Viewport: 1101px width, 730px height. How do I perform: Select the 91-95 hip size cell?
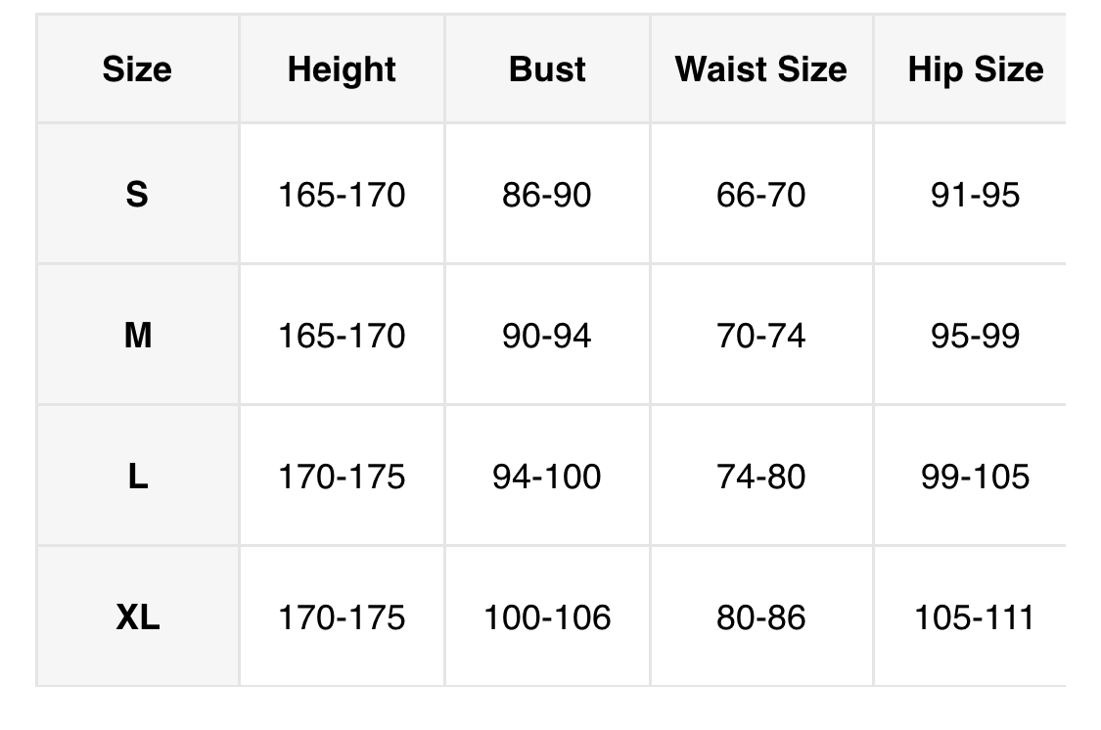pos(975,195)
